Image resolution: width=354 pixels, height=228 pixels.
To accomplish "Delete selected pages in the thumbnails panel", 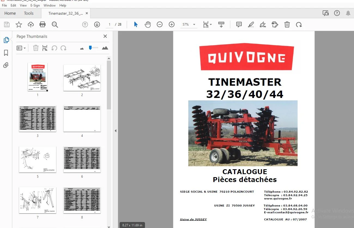I will pyautogui.click(x=36, y=48).
